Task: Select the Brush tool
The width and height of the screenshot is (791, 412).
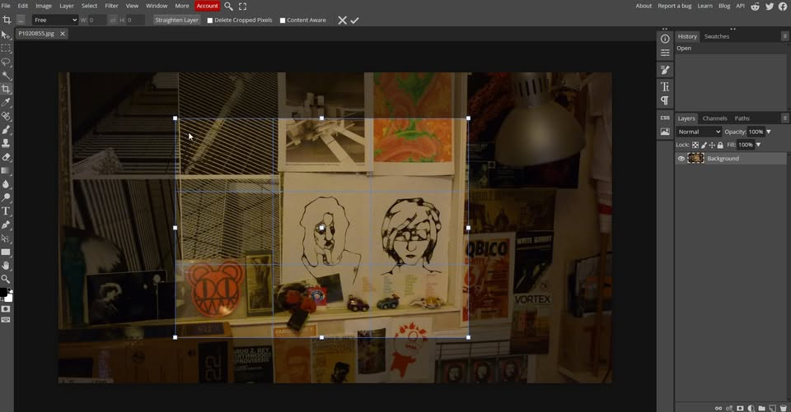Action: (6, 130)
